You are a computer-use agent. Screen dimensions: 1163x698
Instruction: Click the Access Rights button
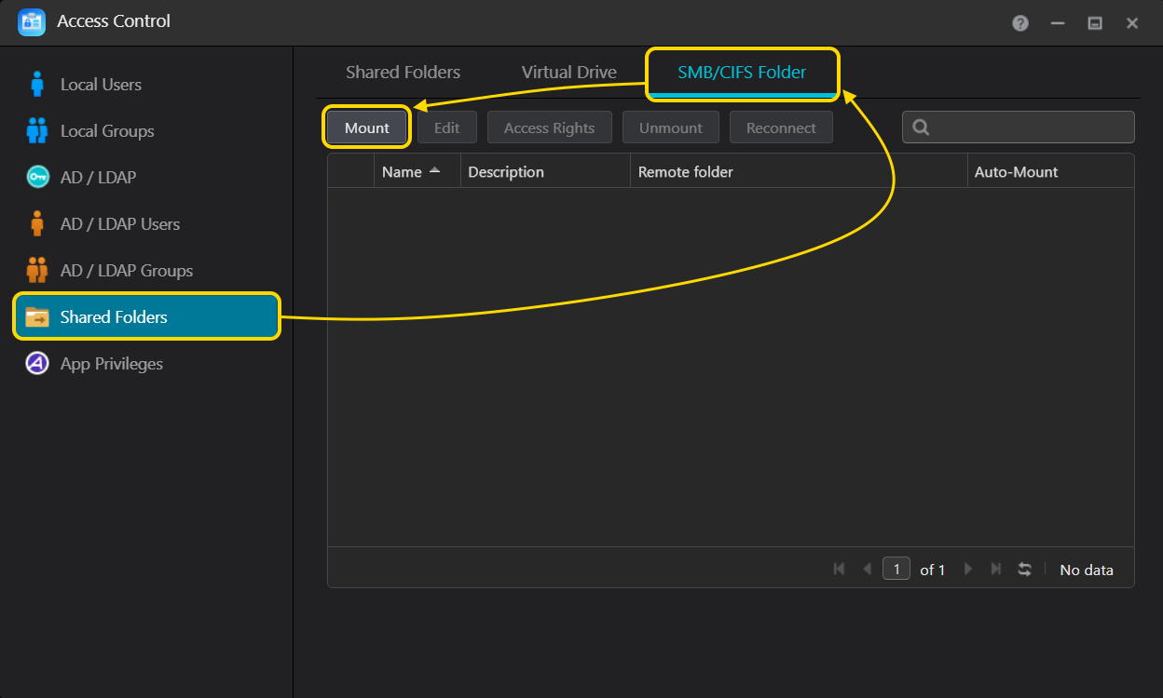(549, 128)
